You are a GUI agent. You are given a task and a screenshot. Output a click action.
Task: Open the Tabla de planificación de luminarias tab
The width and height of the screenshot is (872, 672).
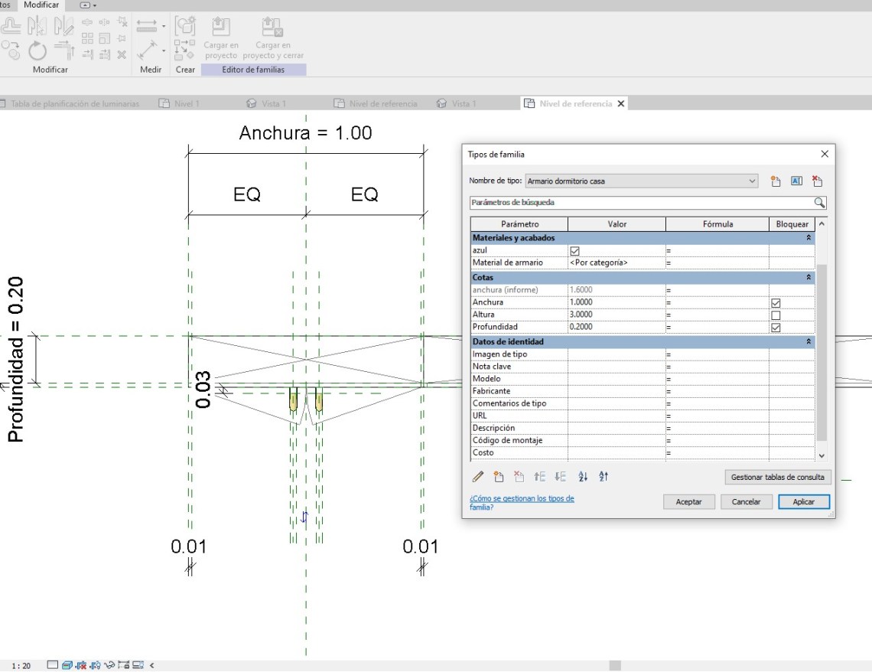click(x=74, y=103)
